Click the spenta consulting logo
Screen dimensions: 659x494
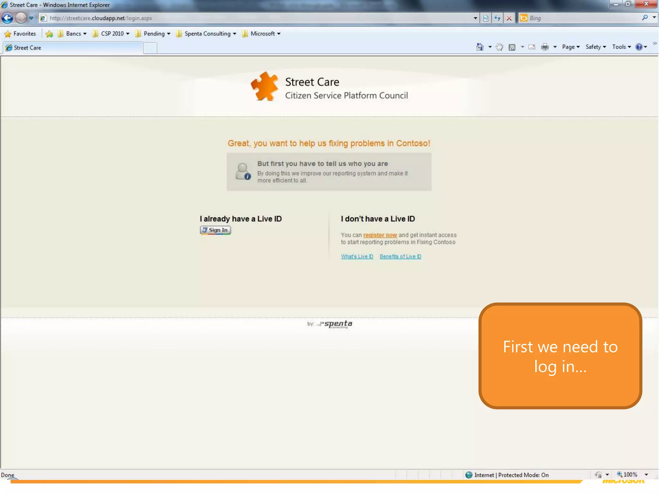334,324
